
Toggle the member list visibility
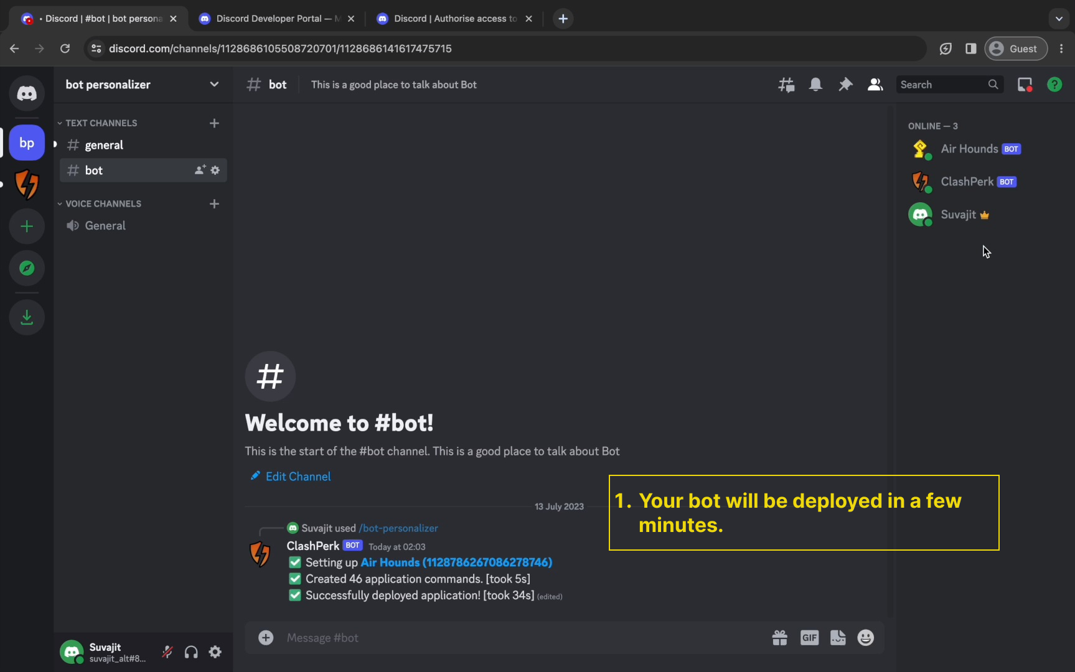coord(875,85)
